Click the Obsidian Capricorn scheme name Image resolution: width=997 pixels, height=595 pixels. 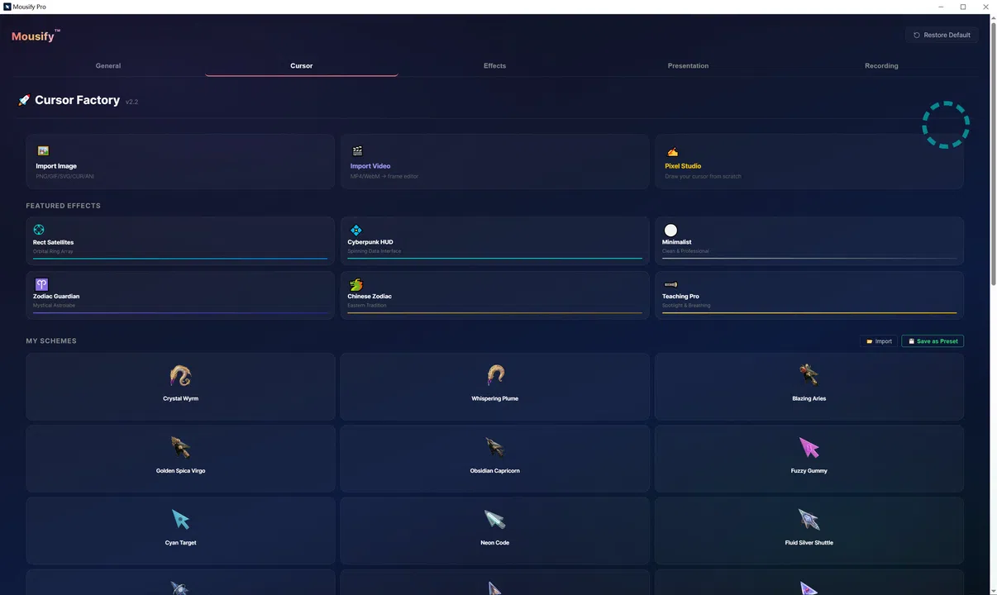(495, 471)
